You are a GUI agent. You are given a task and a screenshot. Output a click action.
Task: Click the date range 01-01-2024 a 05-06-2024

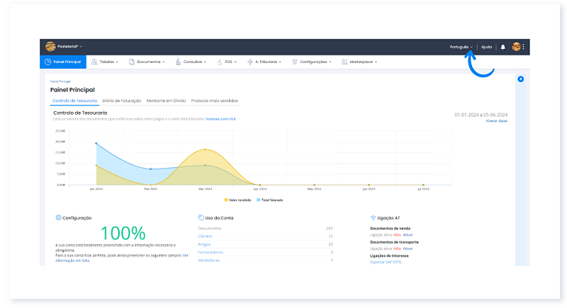[x=481, y=115]
